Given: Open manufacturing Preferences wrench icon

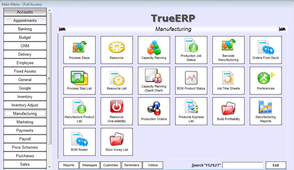Looking at the screenshot, I should [265, 80].
